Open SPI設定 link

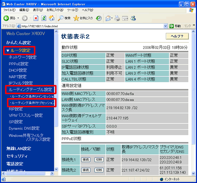click(16, 122)
